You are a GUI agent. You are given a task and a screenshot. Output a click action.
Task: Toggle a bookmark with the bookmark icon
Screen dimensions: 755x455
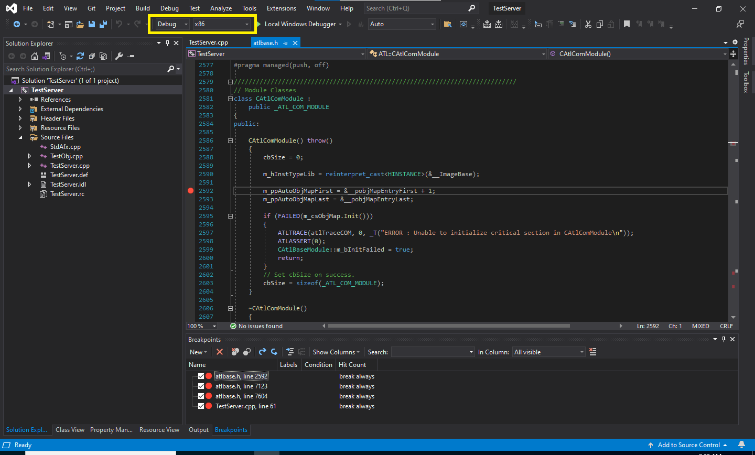(x=627, y=24)
